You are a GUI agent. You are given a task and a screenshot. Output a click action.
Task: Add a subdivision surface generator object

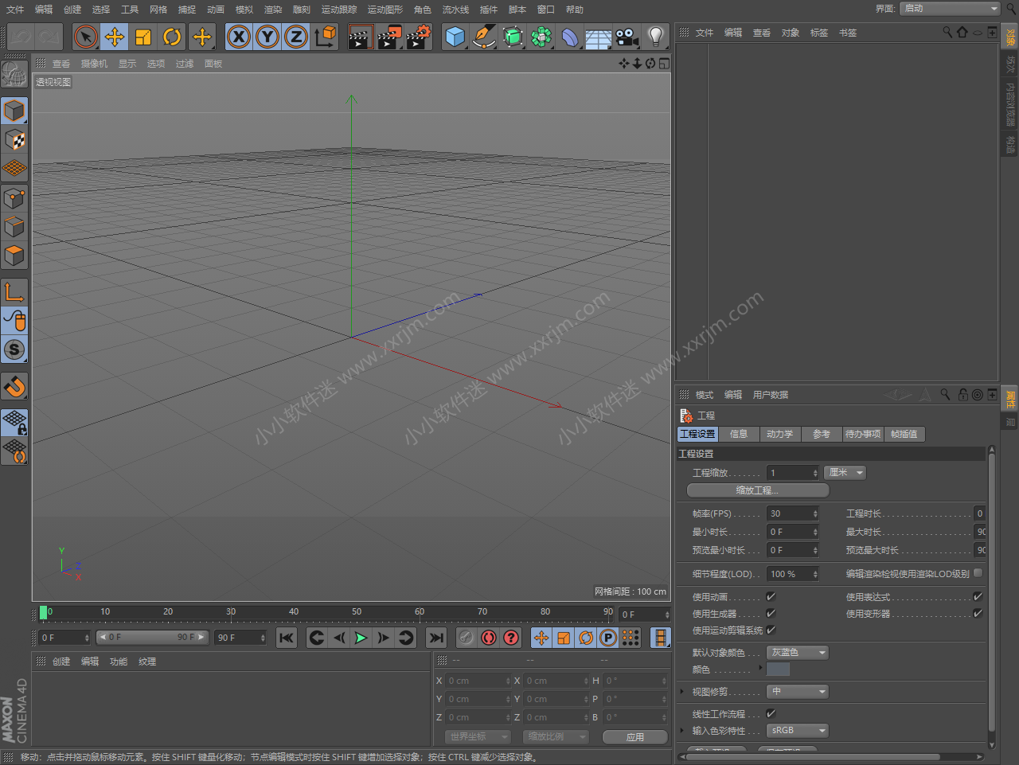click(513, 37)
